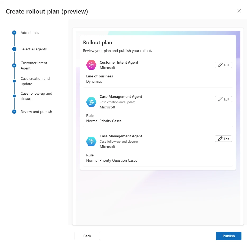
Task: Publish the rollout plan
Action: click(228, 236)
